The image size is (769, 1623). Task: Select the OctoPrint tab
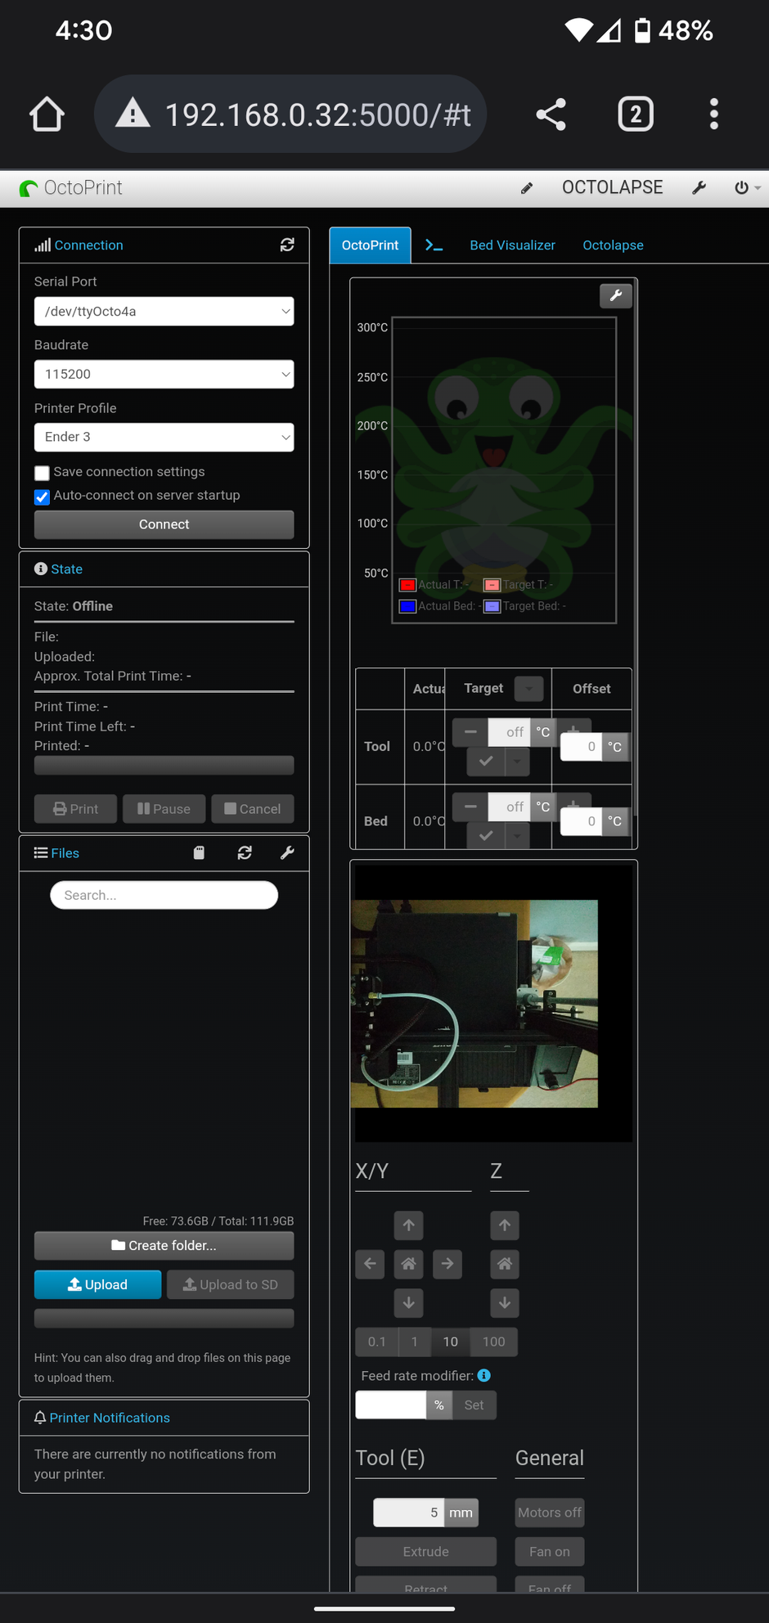pos(370,245)
